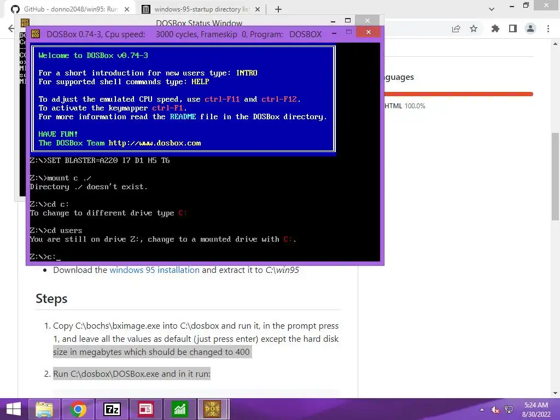The image size is (560, 420).
Task: Open 7-Zip from the taskbar
Action: [x=112, y=409]
